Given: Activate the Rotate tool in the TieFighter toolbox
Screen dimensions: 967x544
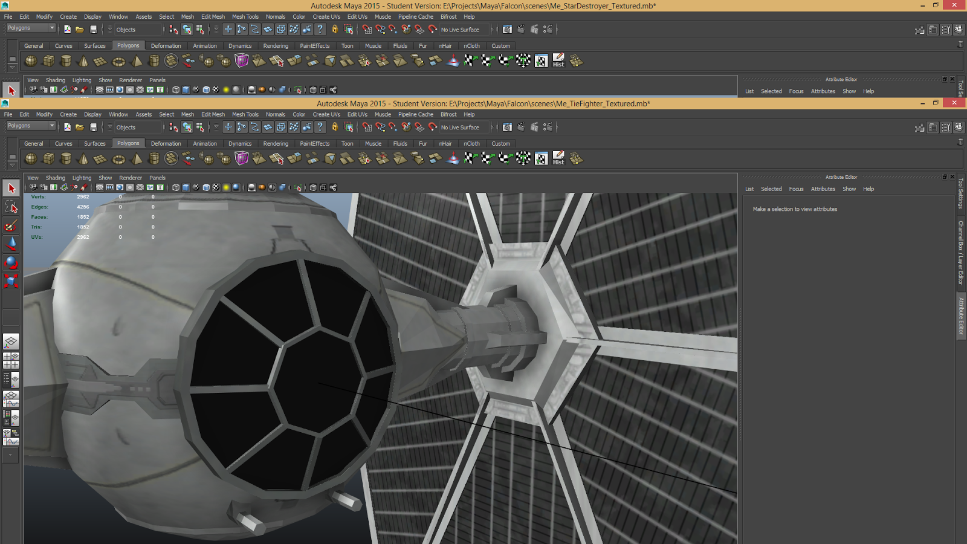Looking at the screenshot, I should point(11,263).
